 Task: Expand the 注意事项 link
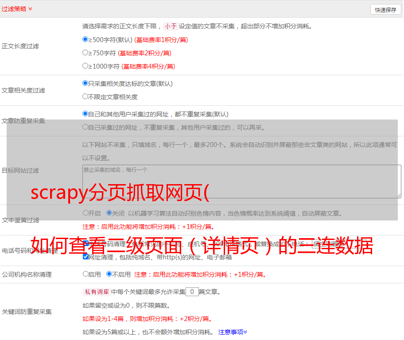tap(233, 332)
